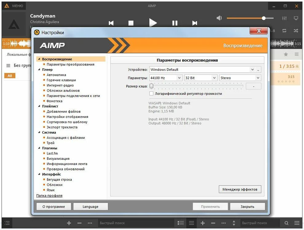Image resolution: width=304 pixels, height=230 pixels.
Task: Pause the current track
Action: [x=175, y=23]
